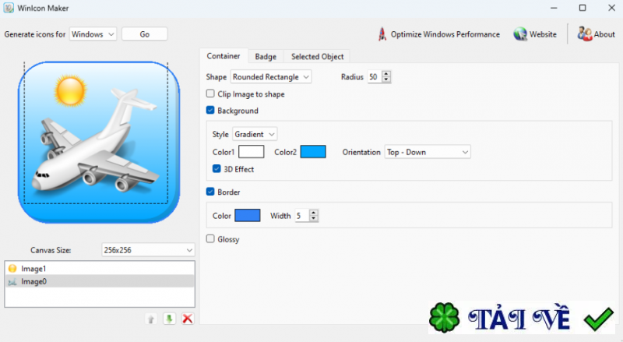Click the Go button

145,34
